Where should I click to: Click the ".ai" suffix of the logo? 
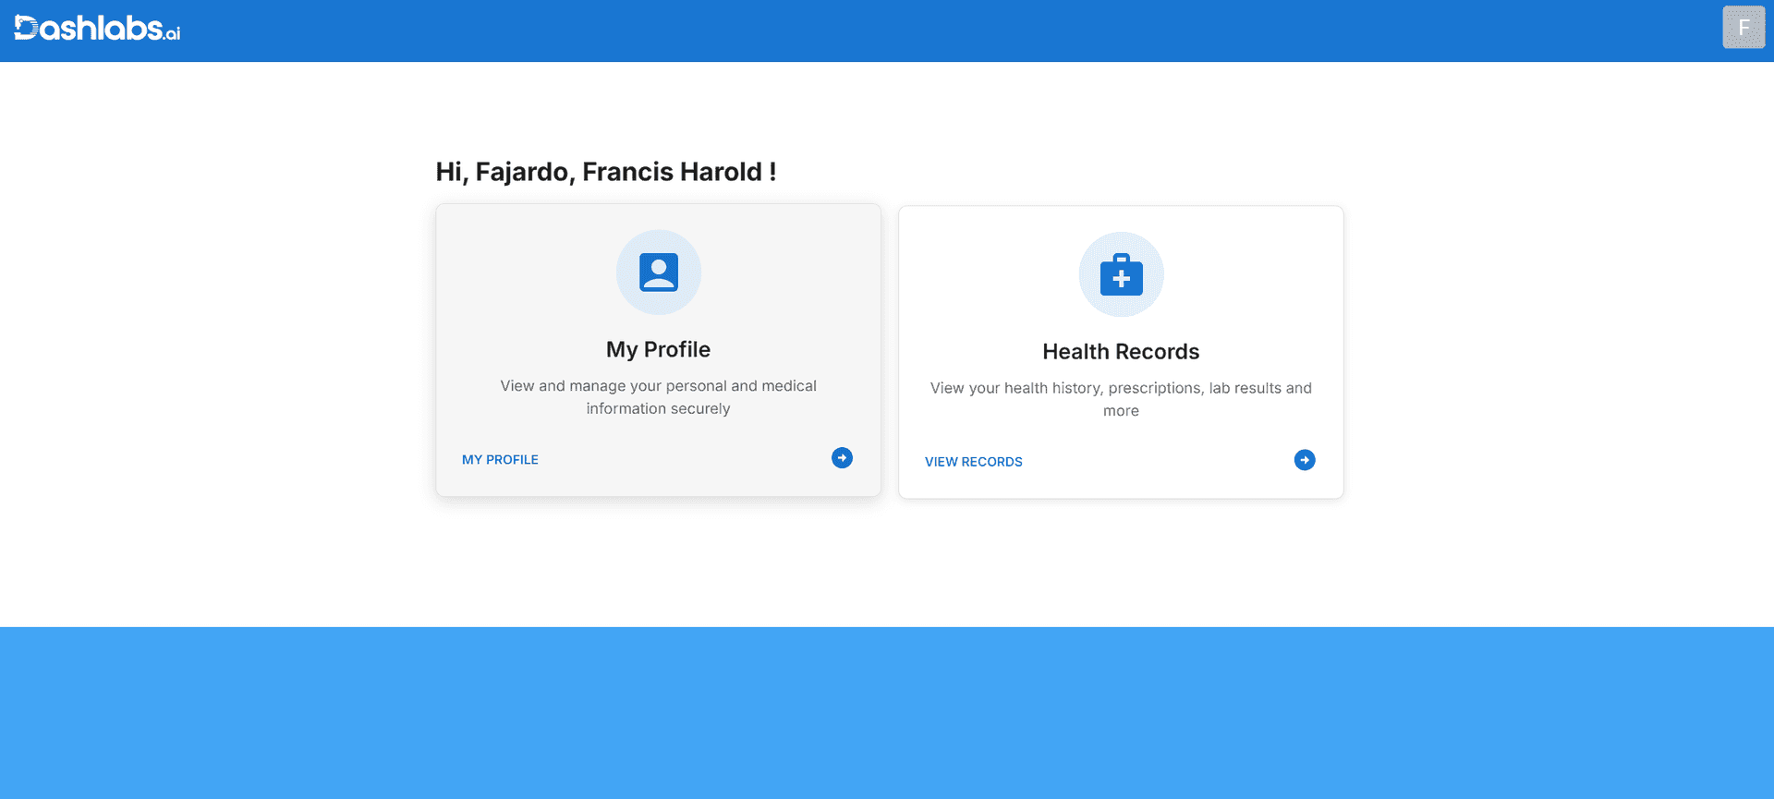pyautogui.click(x=173, y=35)
